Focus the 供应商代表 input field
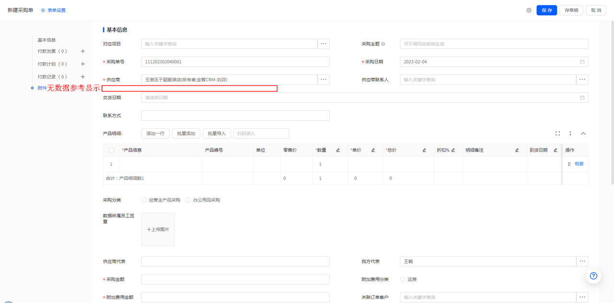 236,261
